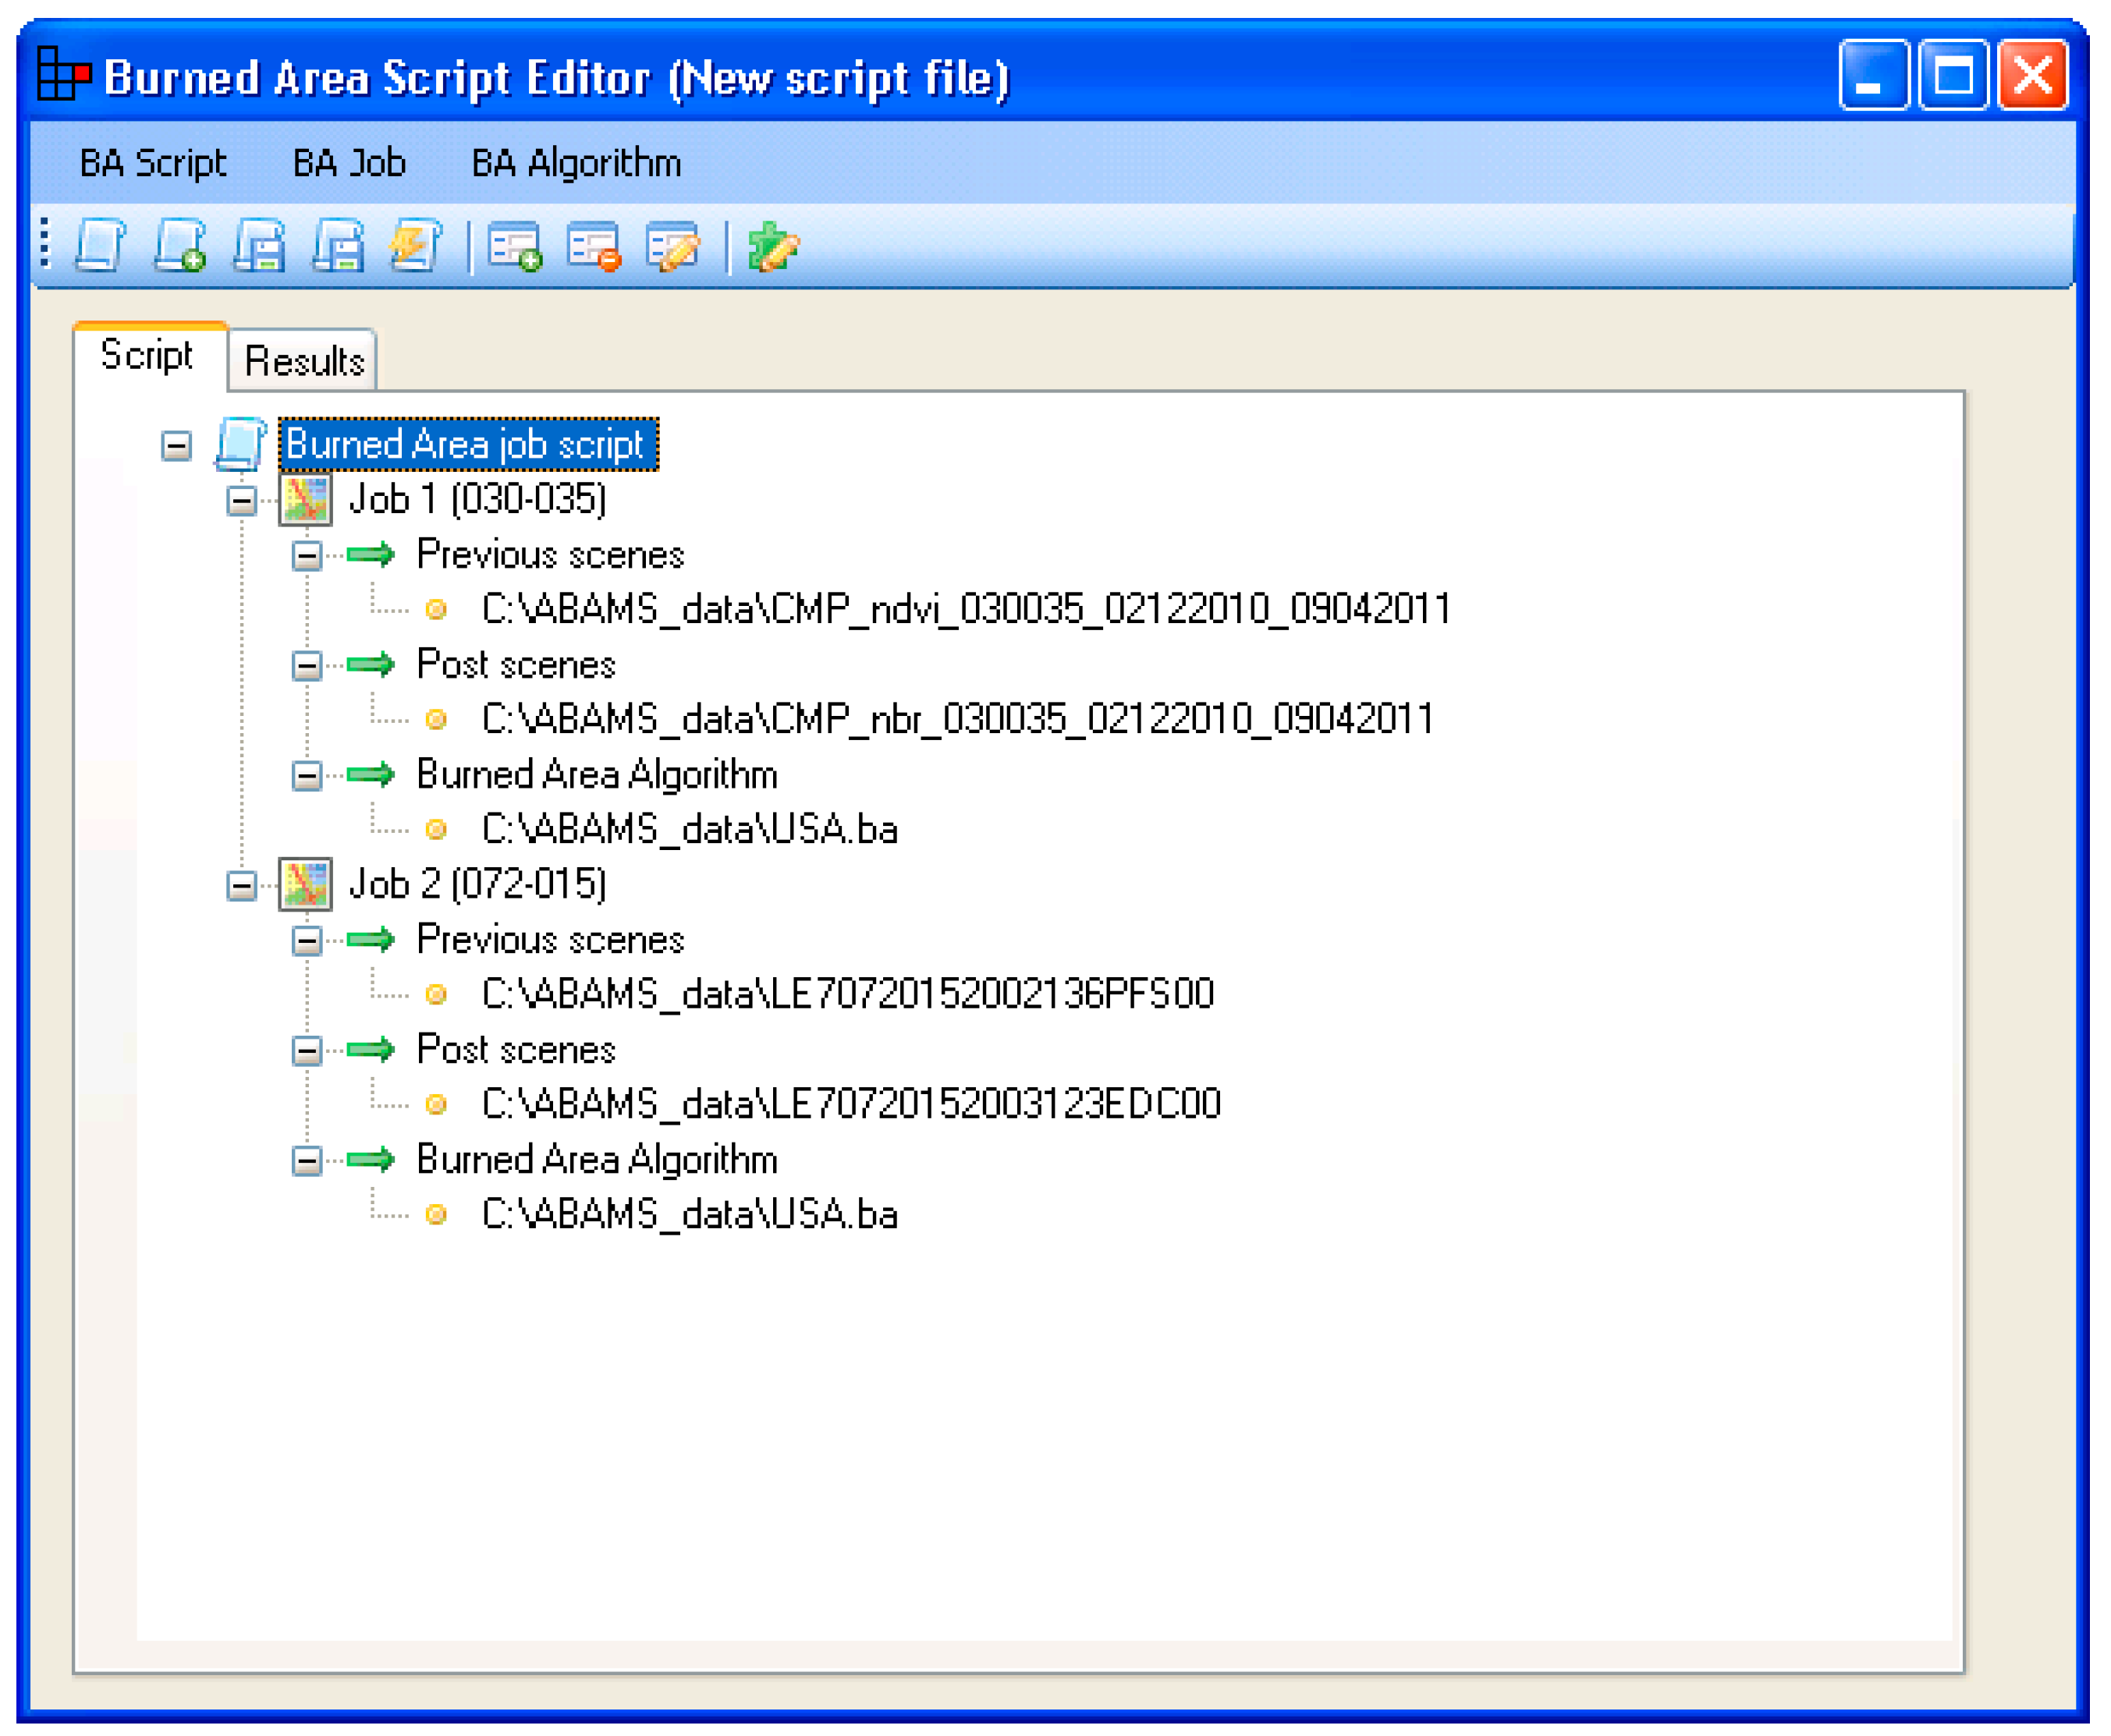Select the LE70720152003123EDC00 post scene entry

tap(850, 1104)
